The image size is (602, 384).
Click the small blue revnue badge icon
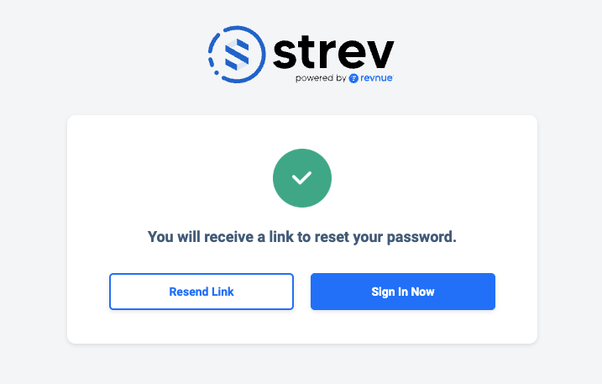(353, 78)
